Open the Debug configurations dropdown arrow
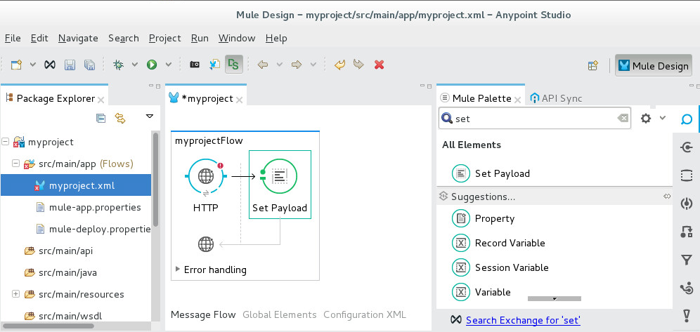 tap(134, 65)
